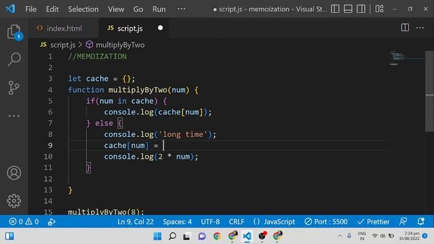Open Customize Layout icon in title bar
This screenshot has width=434, height=244.
[x=379, y=9]
